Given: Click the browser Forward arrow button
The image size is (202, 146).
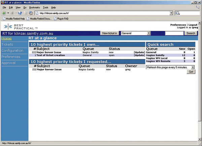Looking at the screenshot, I should [x=12, y=13].
